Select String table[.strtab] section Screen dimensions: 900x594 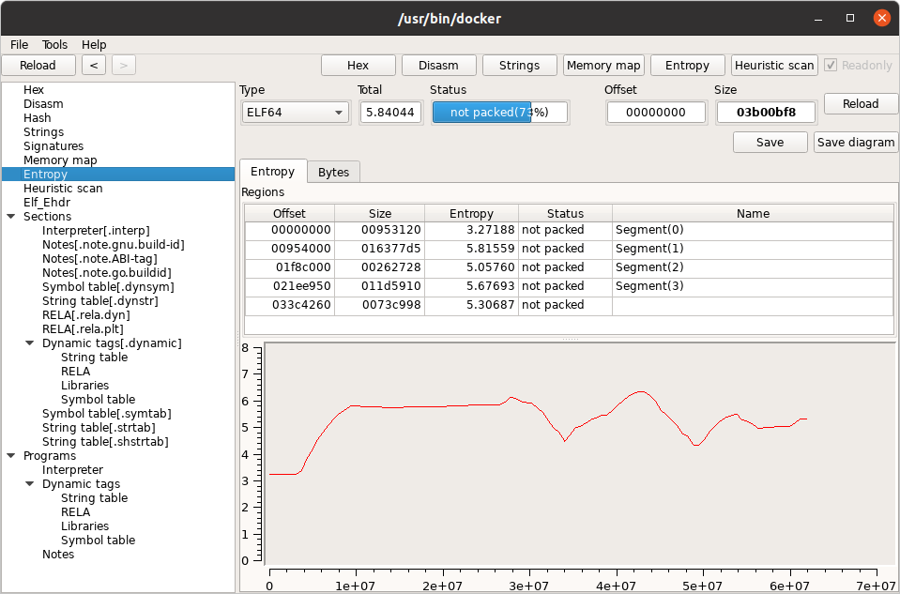99,428
